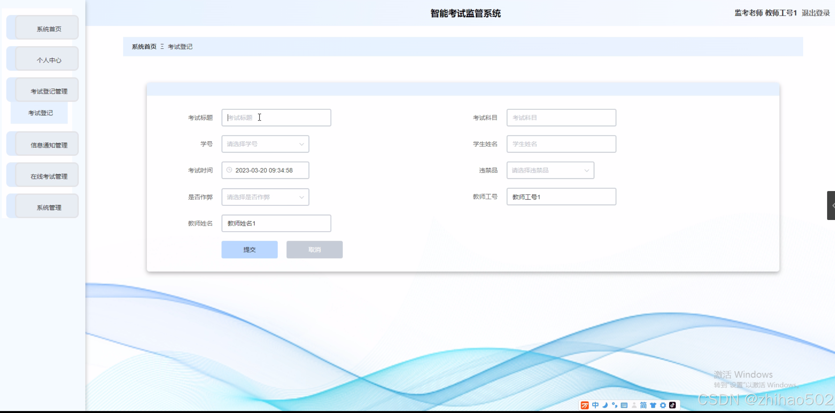The image size is (835, 413).
Task: Click the IME settings gear icon
Action: (663, 405)
